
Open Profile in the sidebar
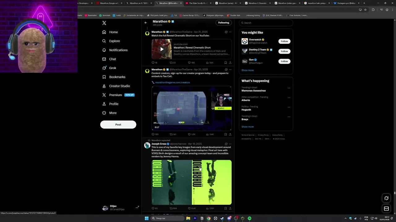(x=110, y=104)
